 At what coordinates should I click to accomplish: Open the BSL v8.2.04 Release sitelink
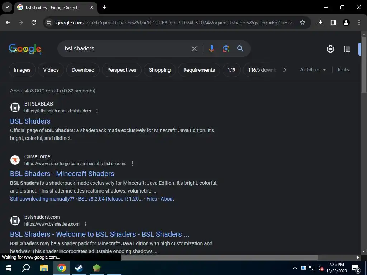[x=110, y=199]
